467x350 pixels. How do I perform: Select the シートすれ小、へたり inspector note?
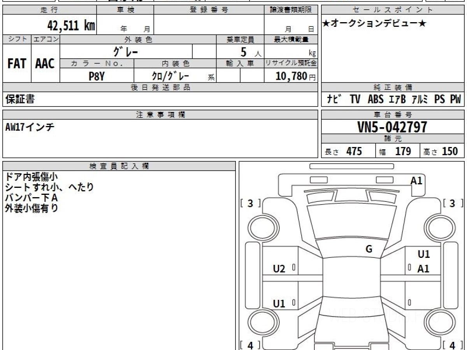49,187
